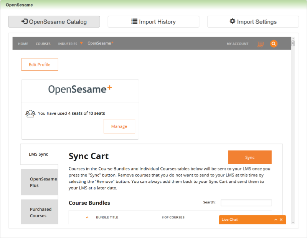307x238 pixels.
Task: Click the Course Bundles search field
Action: tap(246, 202)
